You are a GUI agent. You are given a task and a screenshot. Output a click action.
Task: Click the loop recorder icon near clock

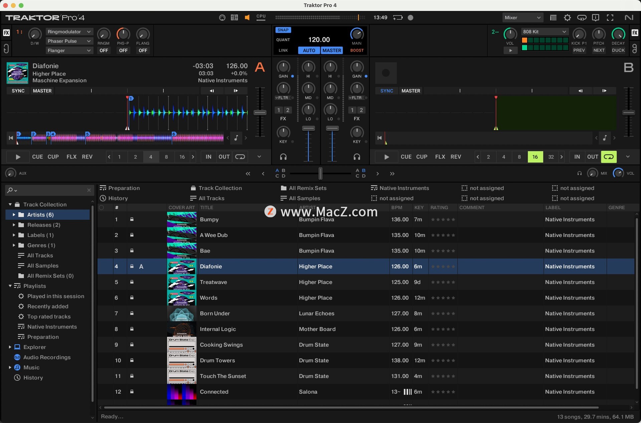[x=398, y=18]
